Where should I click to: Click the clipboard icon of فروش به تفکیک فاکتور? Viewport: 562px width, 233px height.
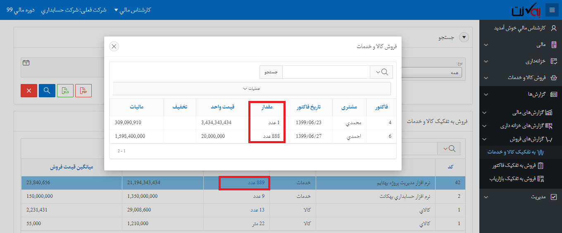point(541,166)
